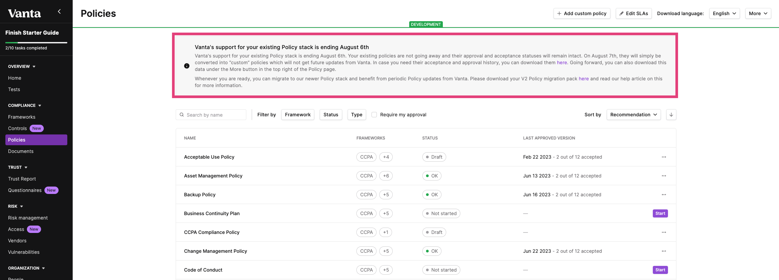Open the Framework filter
The width and height of the screenshot is (779, 280).
pyautogui.click(x=298, y=115)
